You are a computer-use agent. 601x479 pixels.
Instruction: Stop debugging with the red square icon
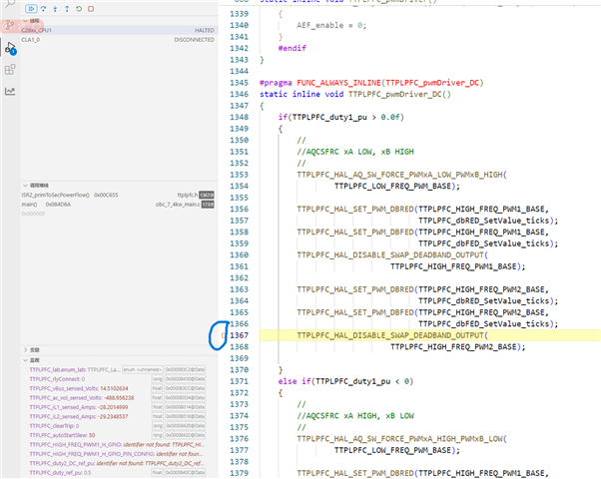tap(91, 8)
